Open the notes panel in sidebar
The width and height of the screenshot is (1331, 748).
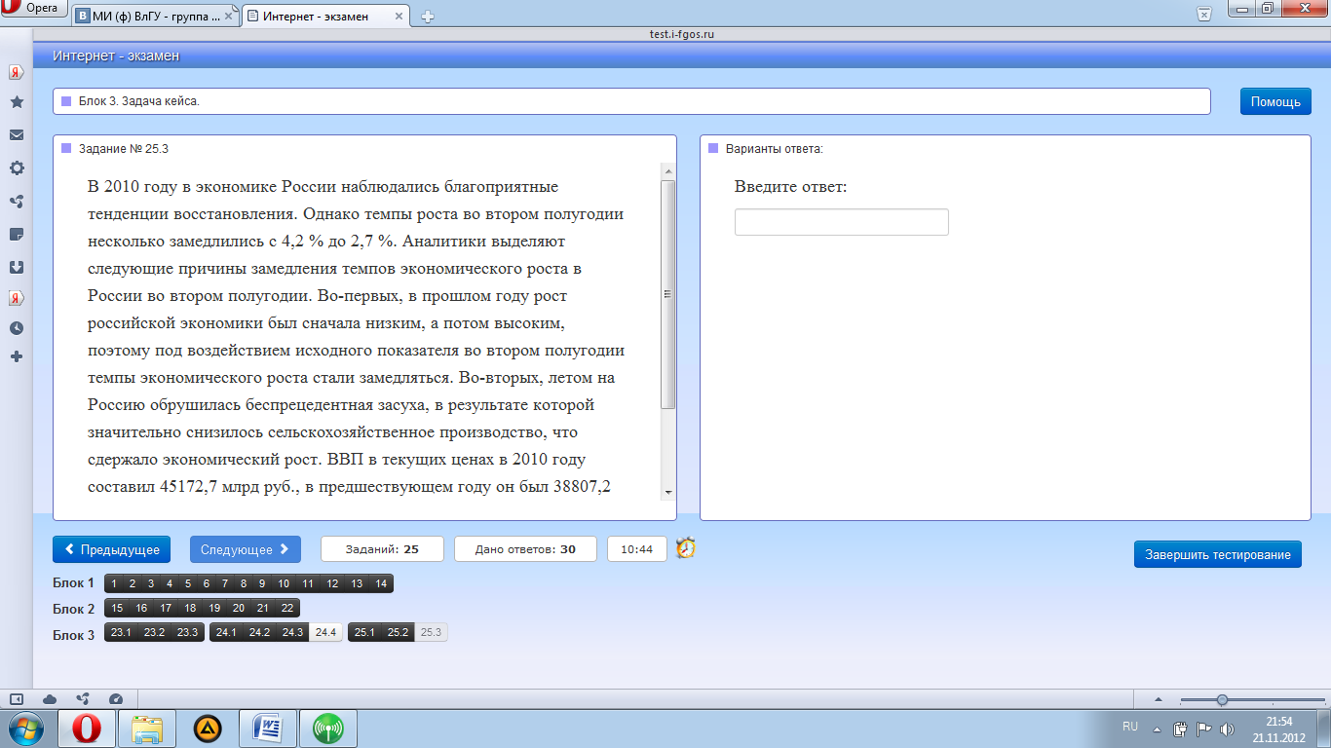pyautogui.click(x=17, y=235)
